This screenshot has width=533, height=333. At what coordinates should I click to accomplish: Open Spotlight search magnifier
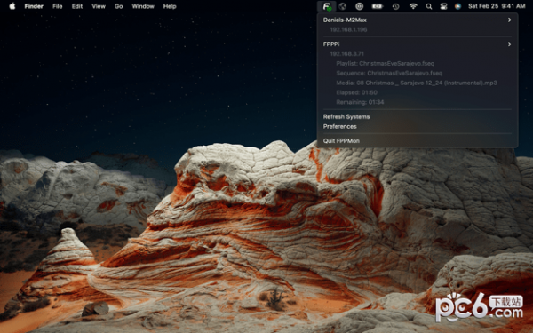pyautogui.click(x=429, y=6)
